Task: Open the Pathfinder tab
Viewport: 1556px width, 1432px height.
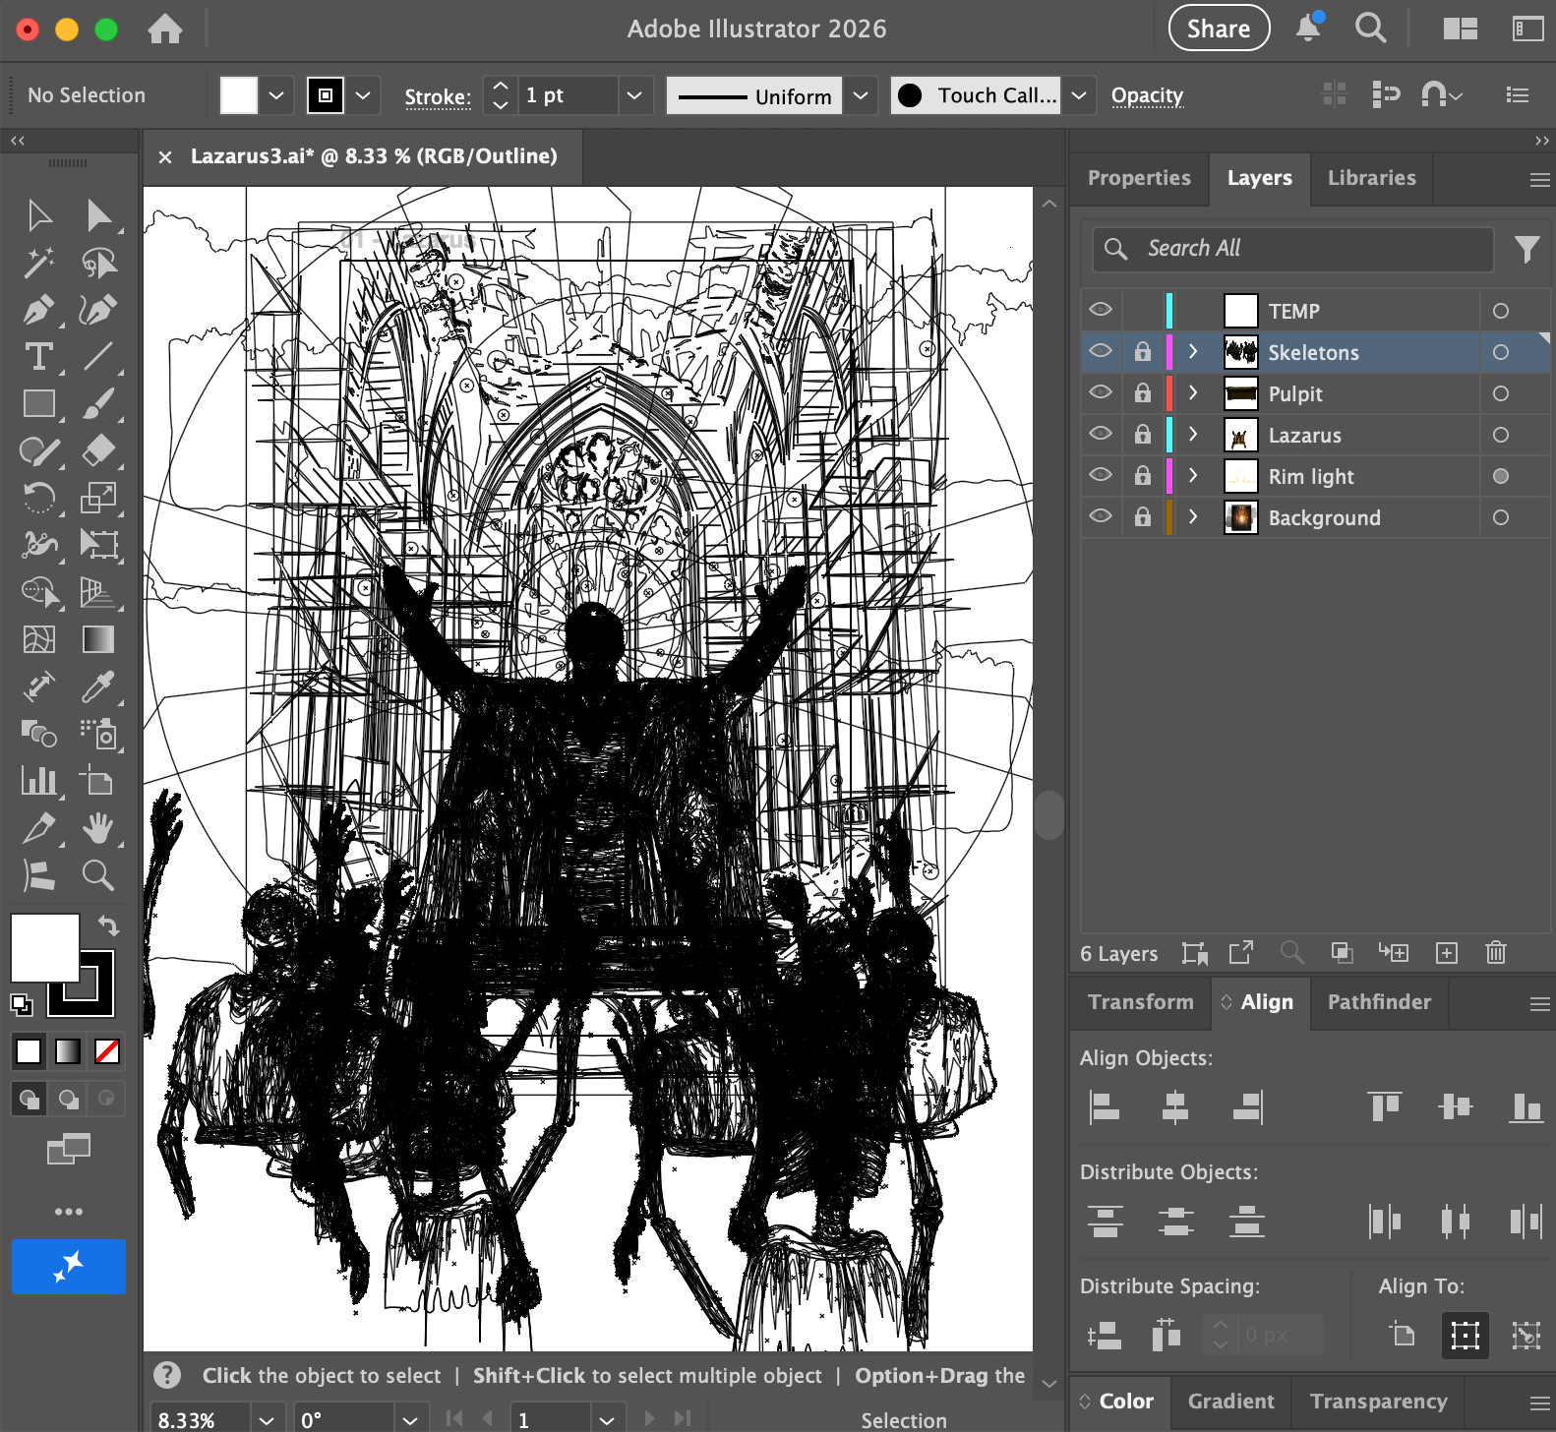Action: tap(1379, 1002)
